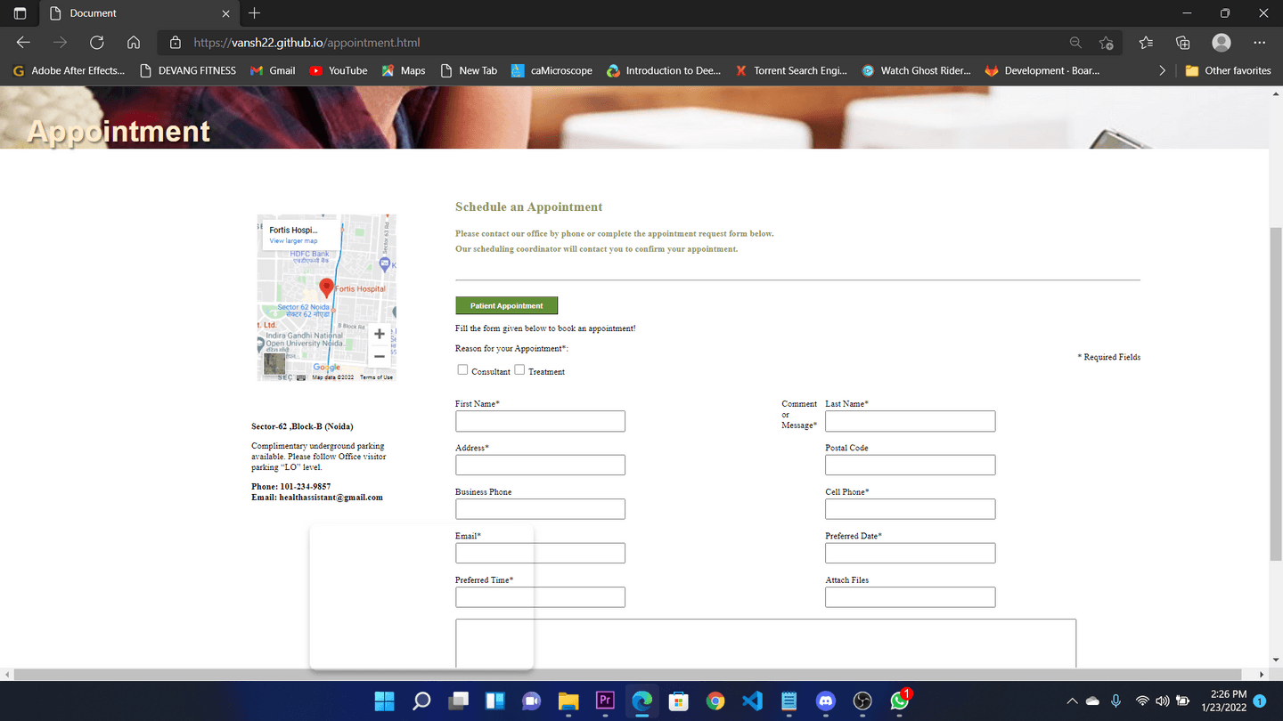The height and width of the screenshot is (721, 1283).
Task: Open WhatsApp from taskbar
Action: 900,701
